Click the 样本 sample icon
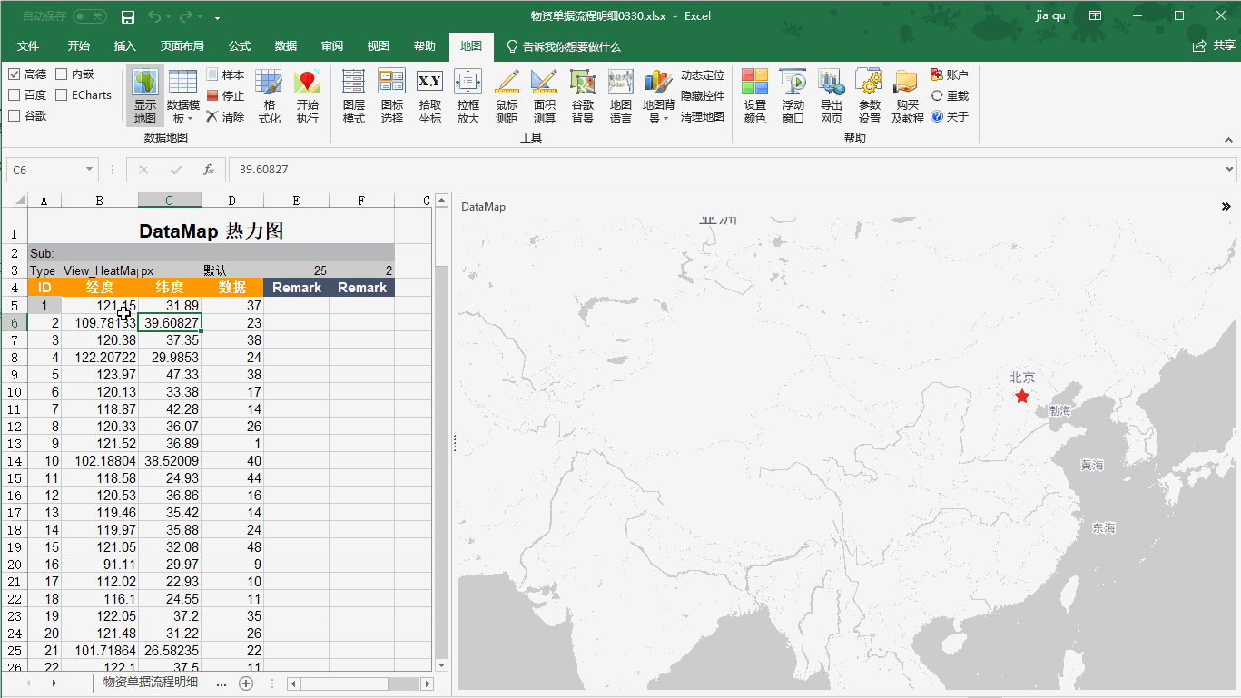Screen dimensions: 1241x698 225,74
